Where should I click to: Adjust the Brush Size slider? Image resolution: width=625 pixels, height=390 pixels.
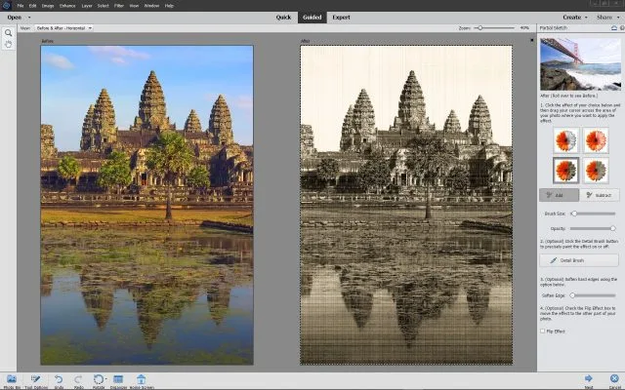point(593,214)
